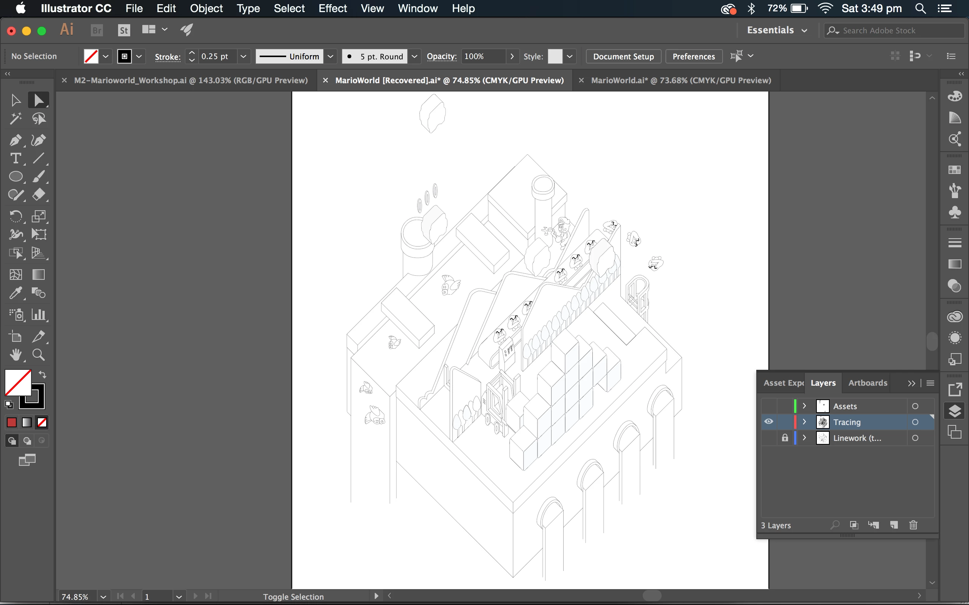Viewport: 969px width, 605px height.
Task: Click Create New Layer icon
Action: [894, 525]
